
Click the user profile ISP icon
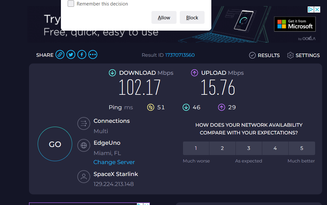[84, 177]
